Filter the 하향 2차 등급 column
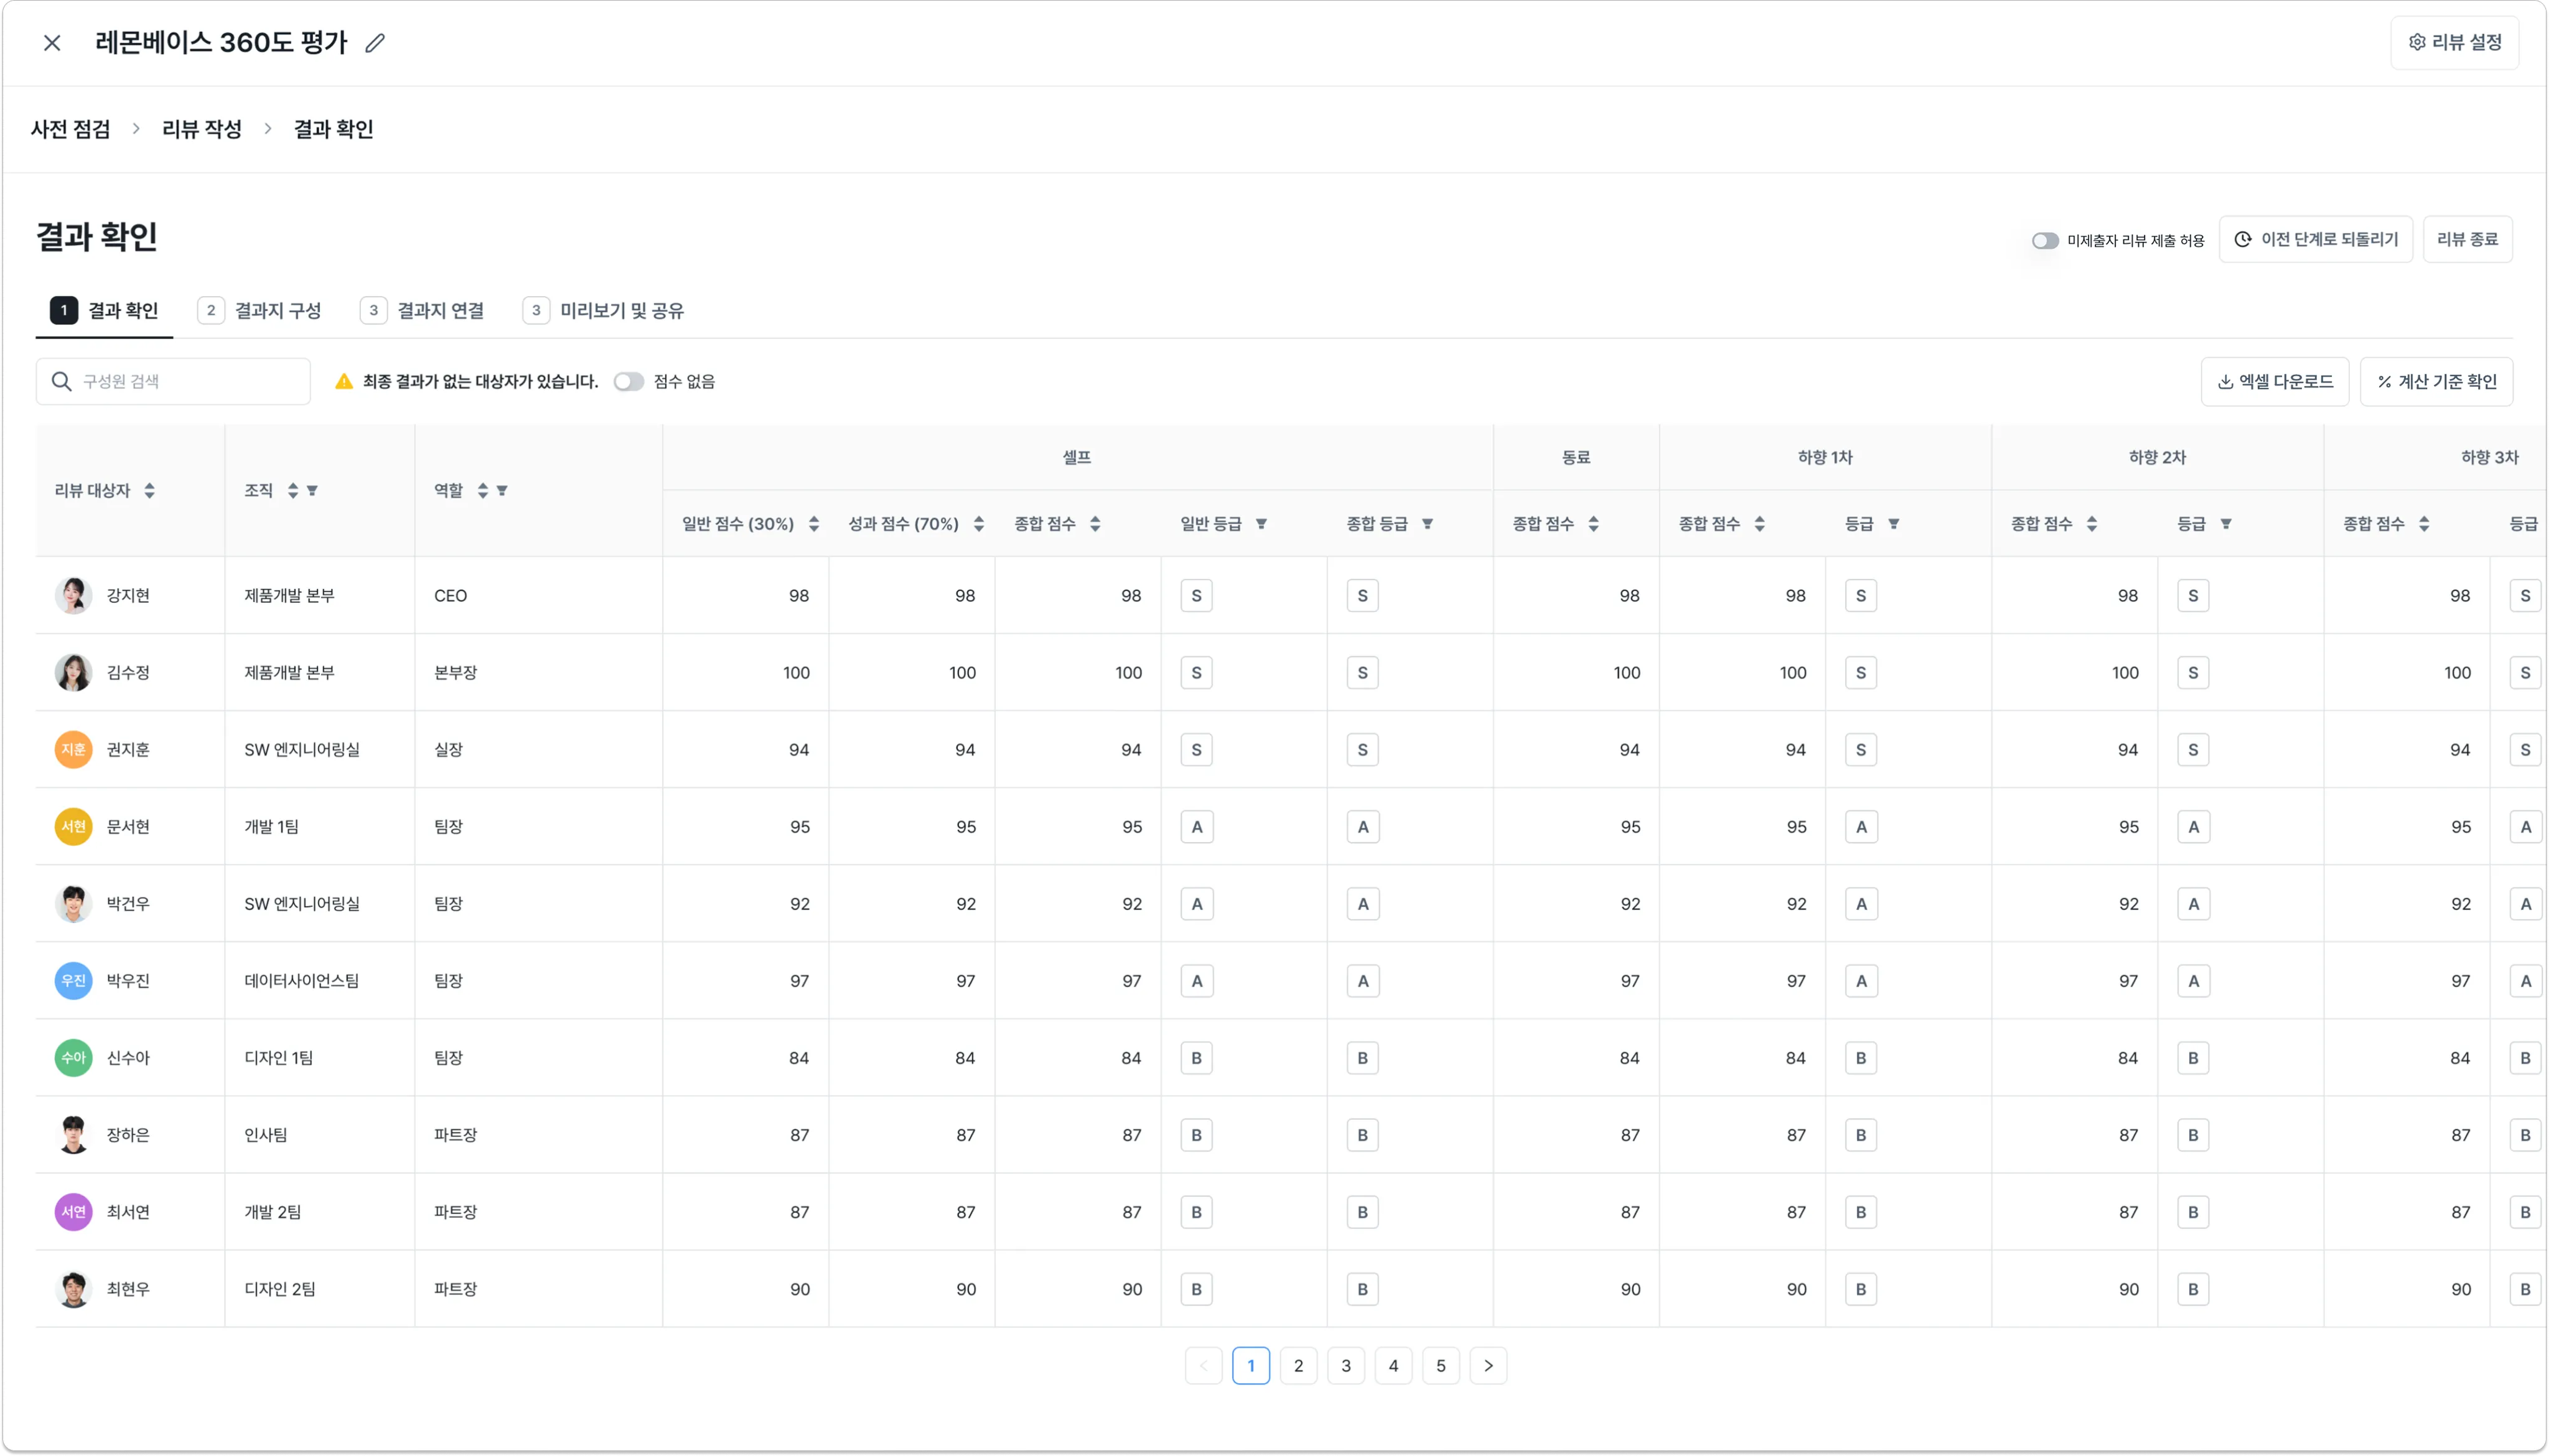The height and width of the screenshot is (1456, 2549). pyautogui.click(x=2226, y=524)
